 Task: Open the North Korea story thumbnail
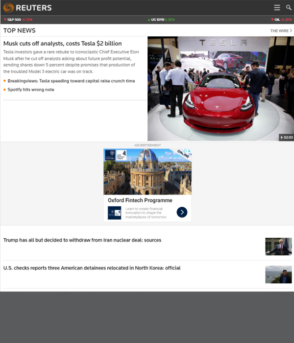[x=278, y=274]
